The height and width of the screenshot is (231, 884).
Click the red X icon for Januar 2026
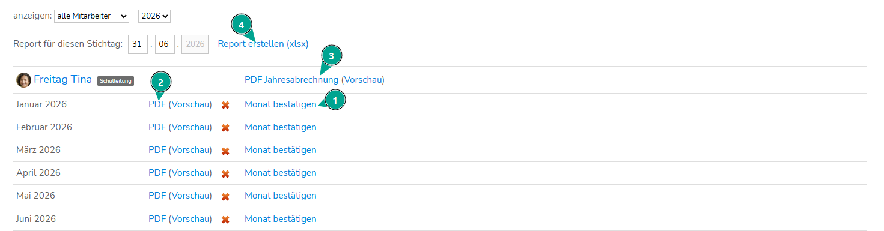[x=225, y=105]
